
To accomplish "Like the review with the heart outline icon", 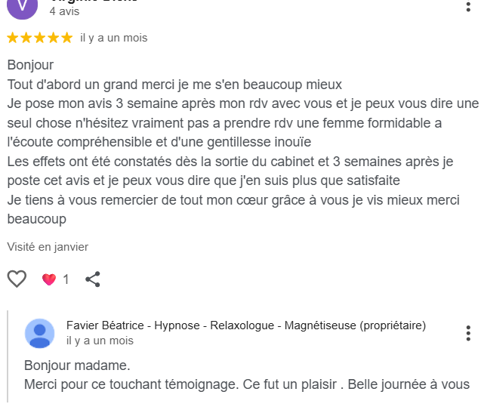I will [17, 279].
